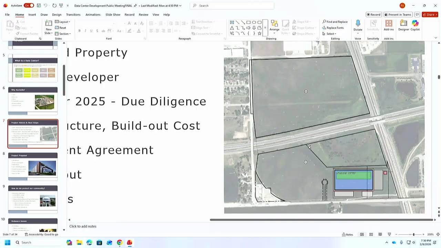Image resolution: width=441 pixels, height=248 pixels.
Task: Click Replace Fonts in the Editing group
Action: pos(333,28)
